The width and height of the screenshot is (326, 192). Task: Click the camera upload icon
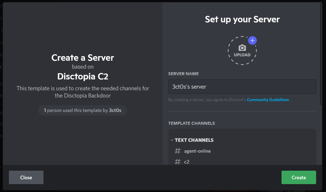click(x=242, y=48)
